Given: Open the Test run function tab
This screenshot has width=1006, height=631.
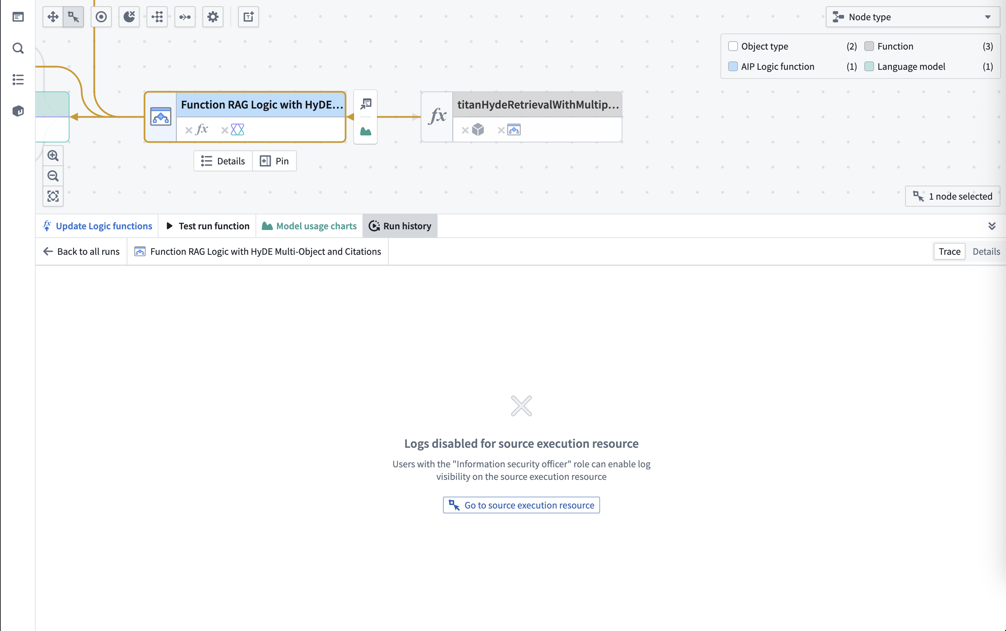Looking at the screenshot, I should [x=207, y=226].
